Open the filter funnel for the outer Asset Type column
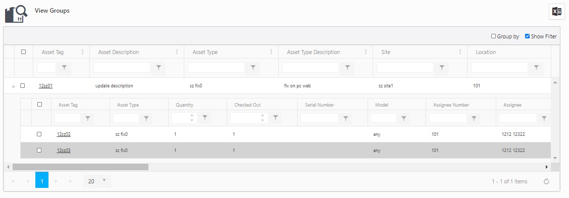 (253, 68)
